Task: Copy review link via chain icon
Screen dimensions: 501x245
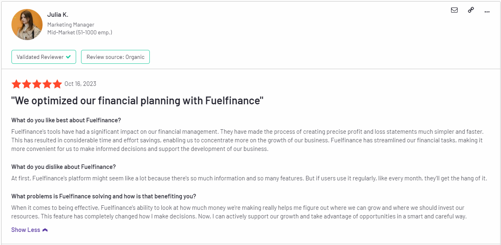Action: point(471,10)
